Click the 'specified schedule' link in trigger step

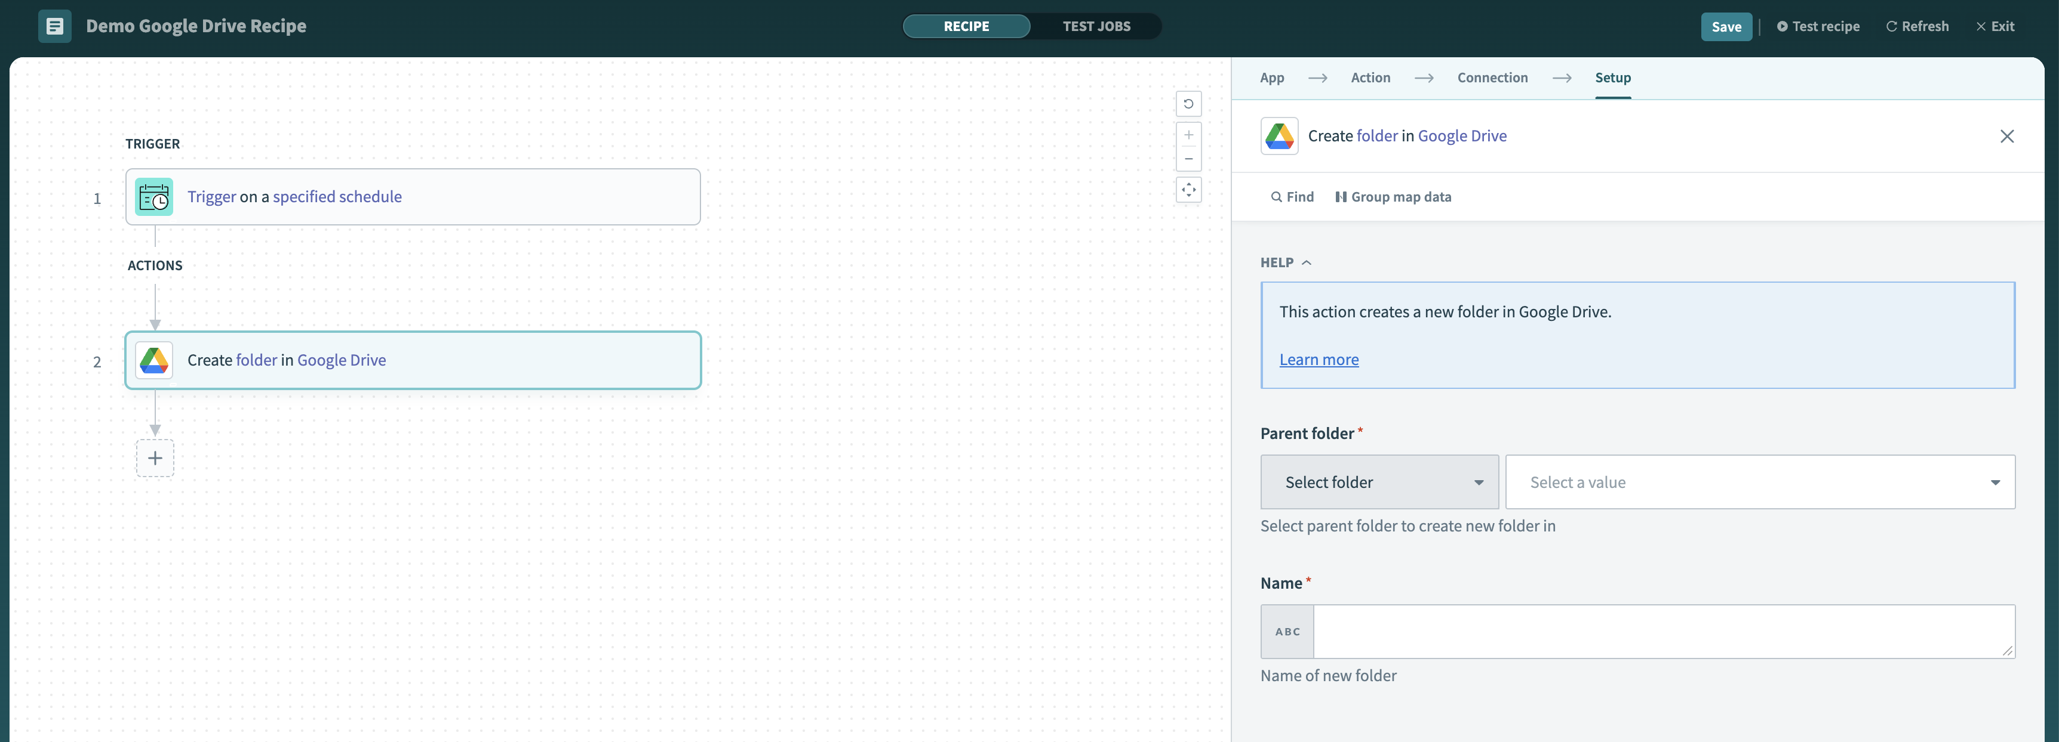point(337,196)
